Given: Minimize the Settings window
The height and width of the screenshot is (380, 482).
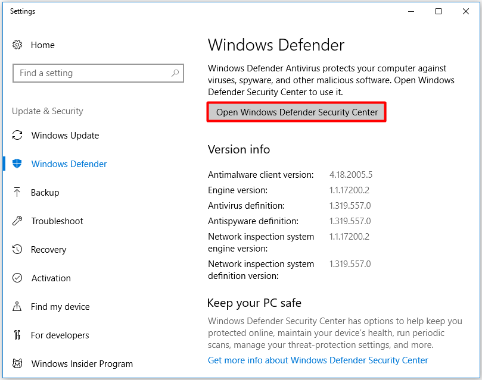Looking at the screenshot, I should (x=411, y=12).
